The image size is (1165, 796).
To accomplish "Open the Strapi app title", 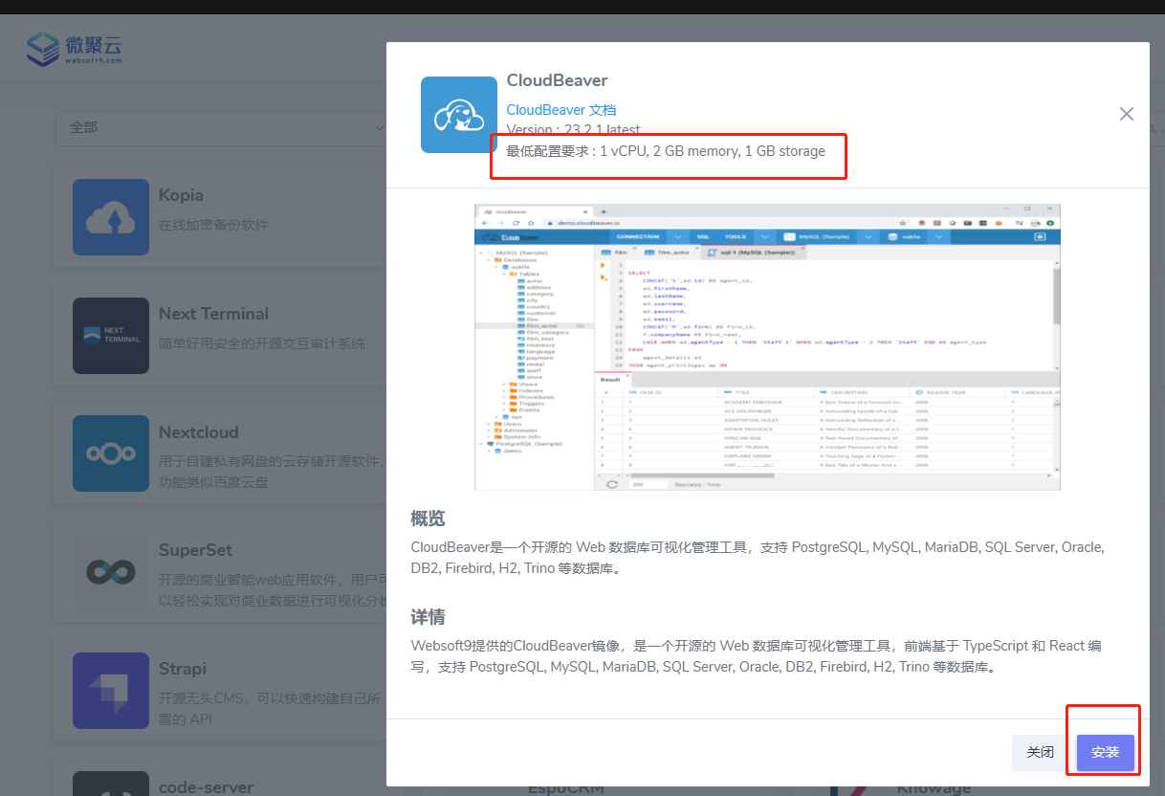I will click(182, 669).
